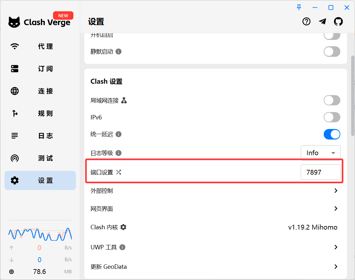
Task: Click the 78.6 memory usage value
Action: coord(39,272)
